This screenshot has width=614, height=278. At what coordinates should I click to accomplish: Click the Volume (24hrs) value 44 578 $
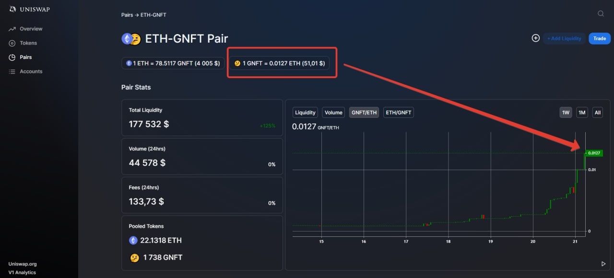click(x=147, y=163)
